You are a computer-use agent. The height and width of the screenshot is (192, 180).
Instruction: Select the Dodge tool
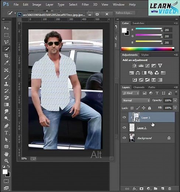point(6,118)
